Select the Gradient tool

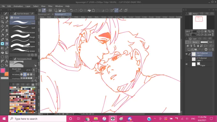click(7, 53)
